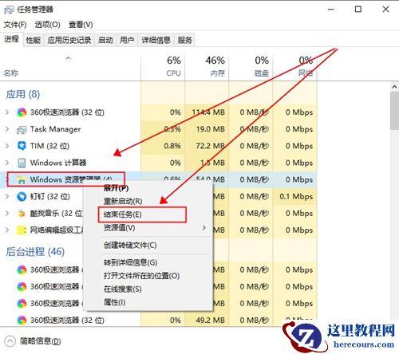Click the vertical scrollbar thumb
The height and width of the screenshot is (354, 399).
(x=394, y=111)
